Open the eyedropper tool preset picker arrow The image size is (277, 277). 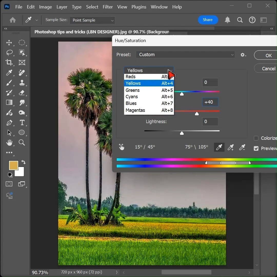coord(37,20)
